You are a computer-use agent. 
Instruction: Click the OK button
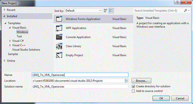pos(161,98)
